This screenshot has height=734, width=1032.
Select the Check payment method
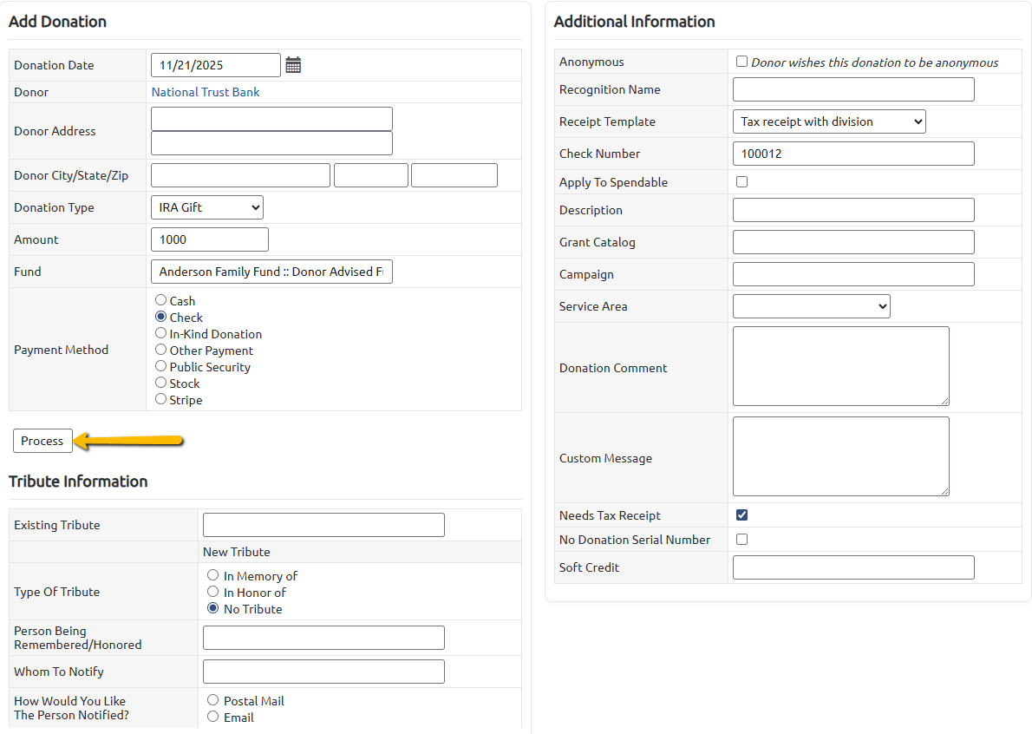[x=160, y=317]
